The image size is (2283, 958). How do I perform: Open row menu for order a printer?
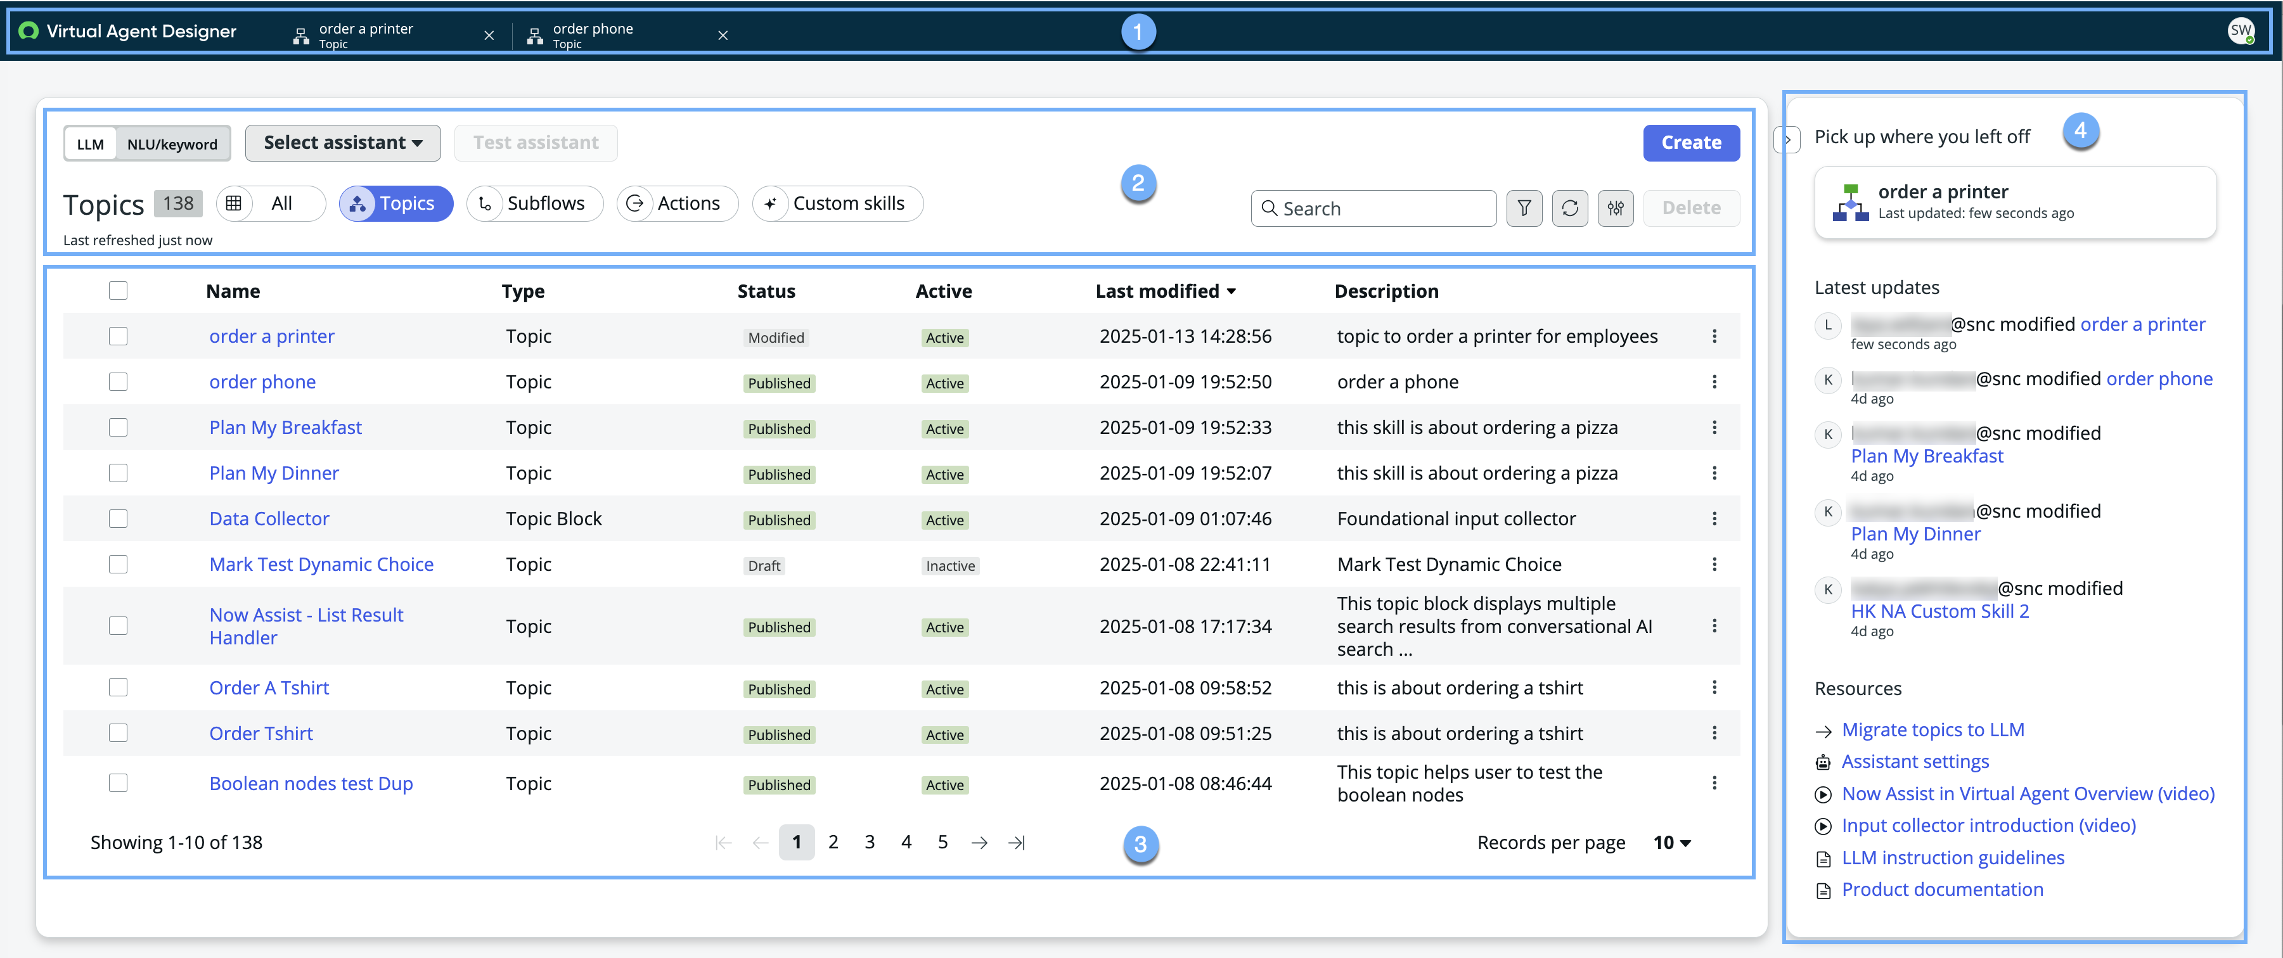(x=1714, y=337)
